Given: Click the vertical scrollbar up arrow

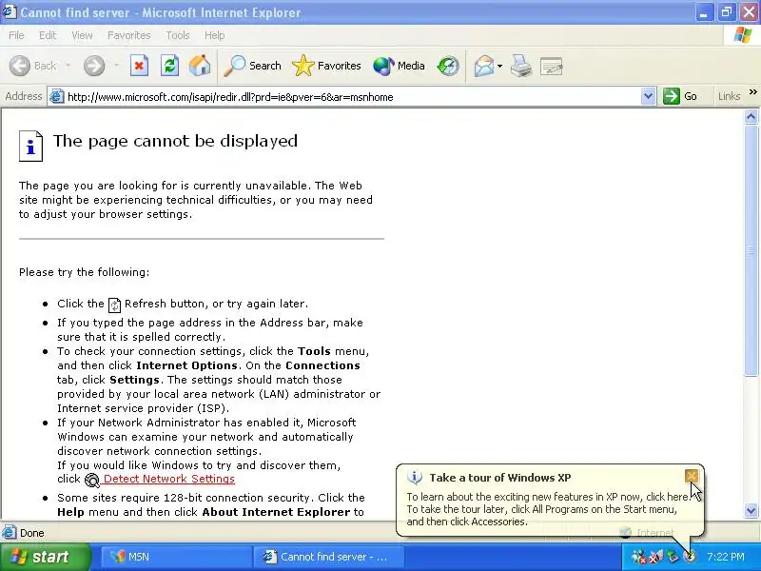Looking at the screenshot, I should click(751, 116).
